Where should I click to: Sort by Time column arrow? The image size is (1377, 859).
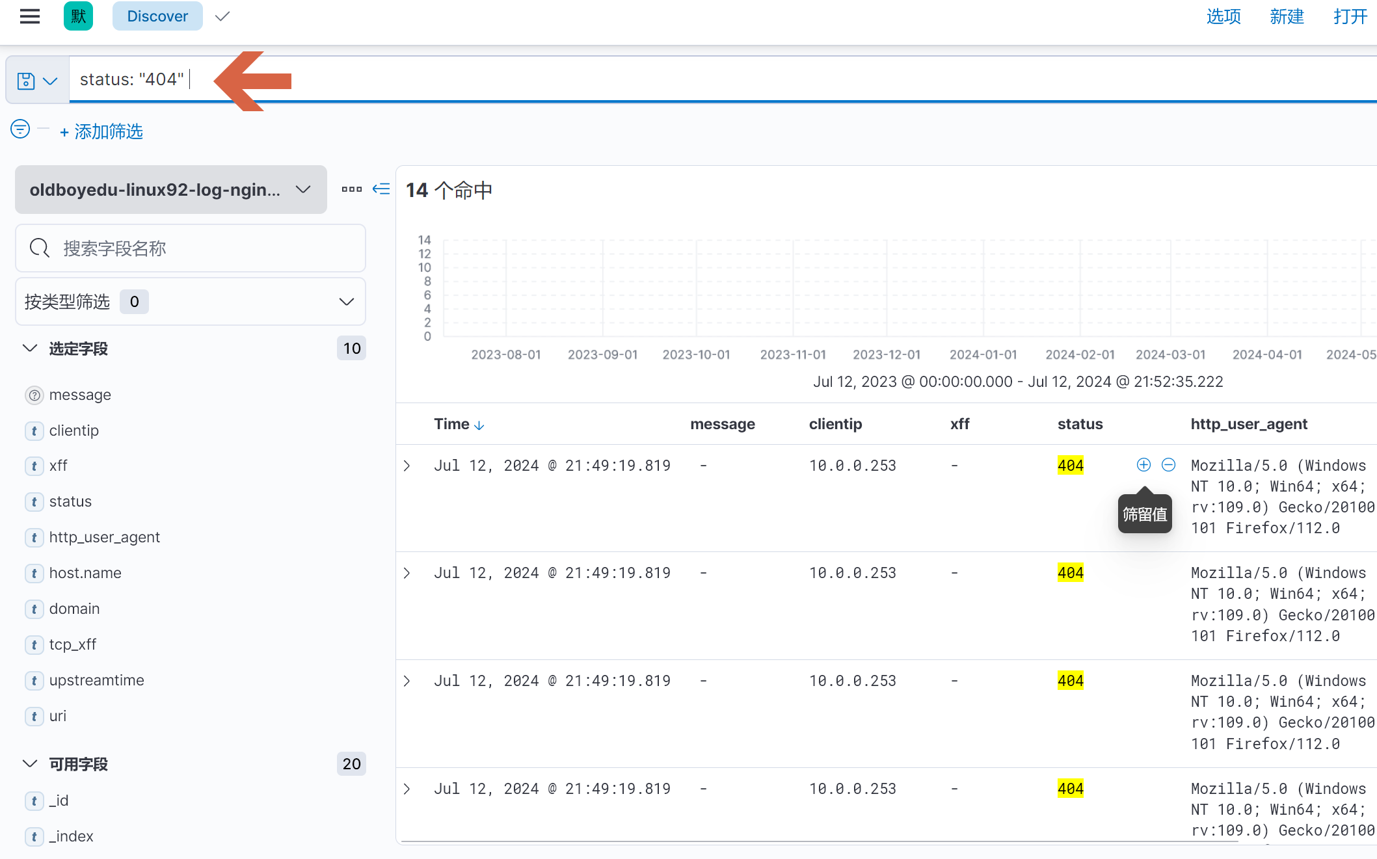(x=479, y=425)
